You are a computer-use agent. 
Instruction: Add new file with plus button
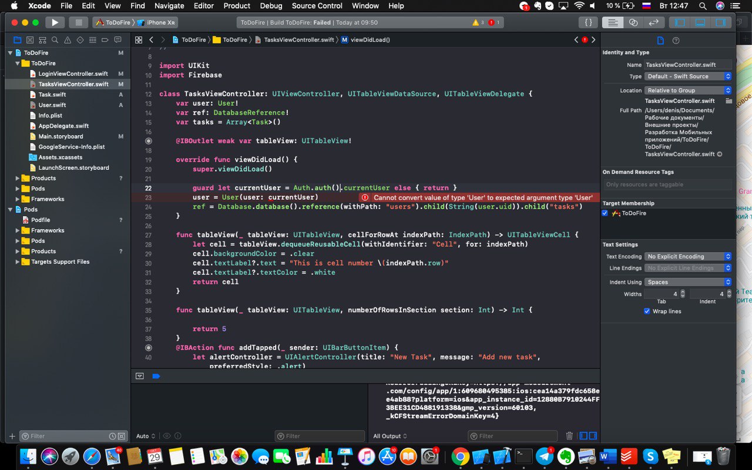[x=12, y=436]
